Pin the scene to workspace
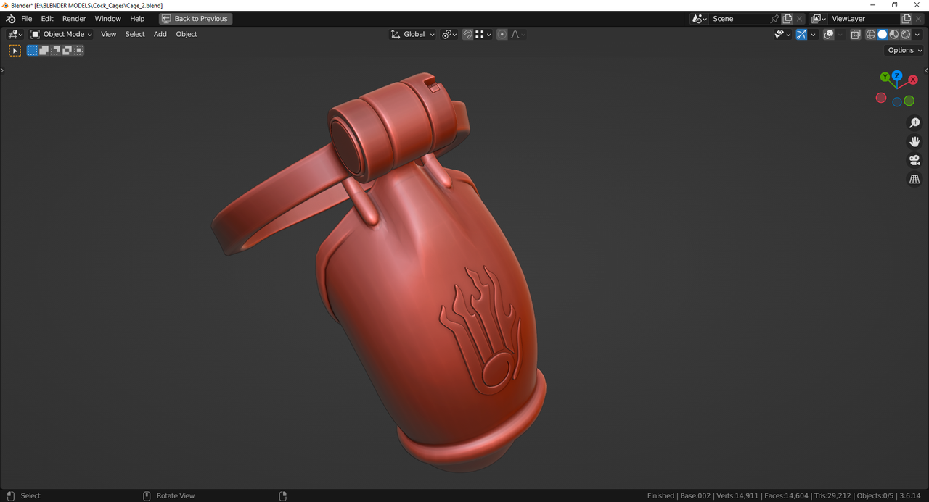This screenshot has height=502, width=929. coord(775,19)
